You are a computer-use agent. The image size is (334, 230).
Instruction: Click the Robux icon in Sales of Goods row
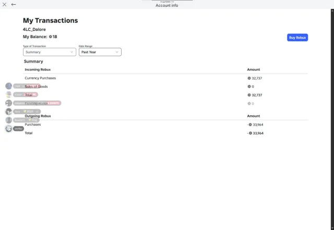click(x=249, y=87)
